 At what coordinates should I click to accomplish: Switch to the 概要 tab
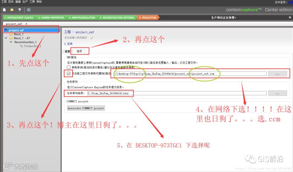68,51
